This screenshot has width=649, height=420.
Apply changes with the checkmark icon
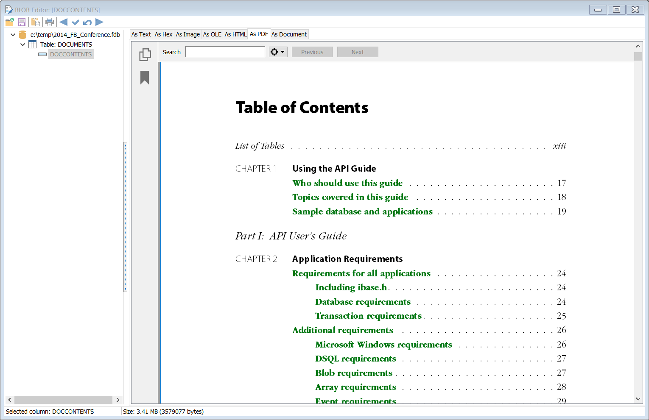(x=76, y=22)
